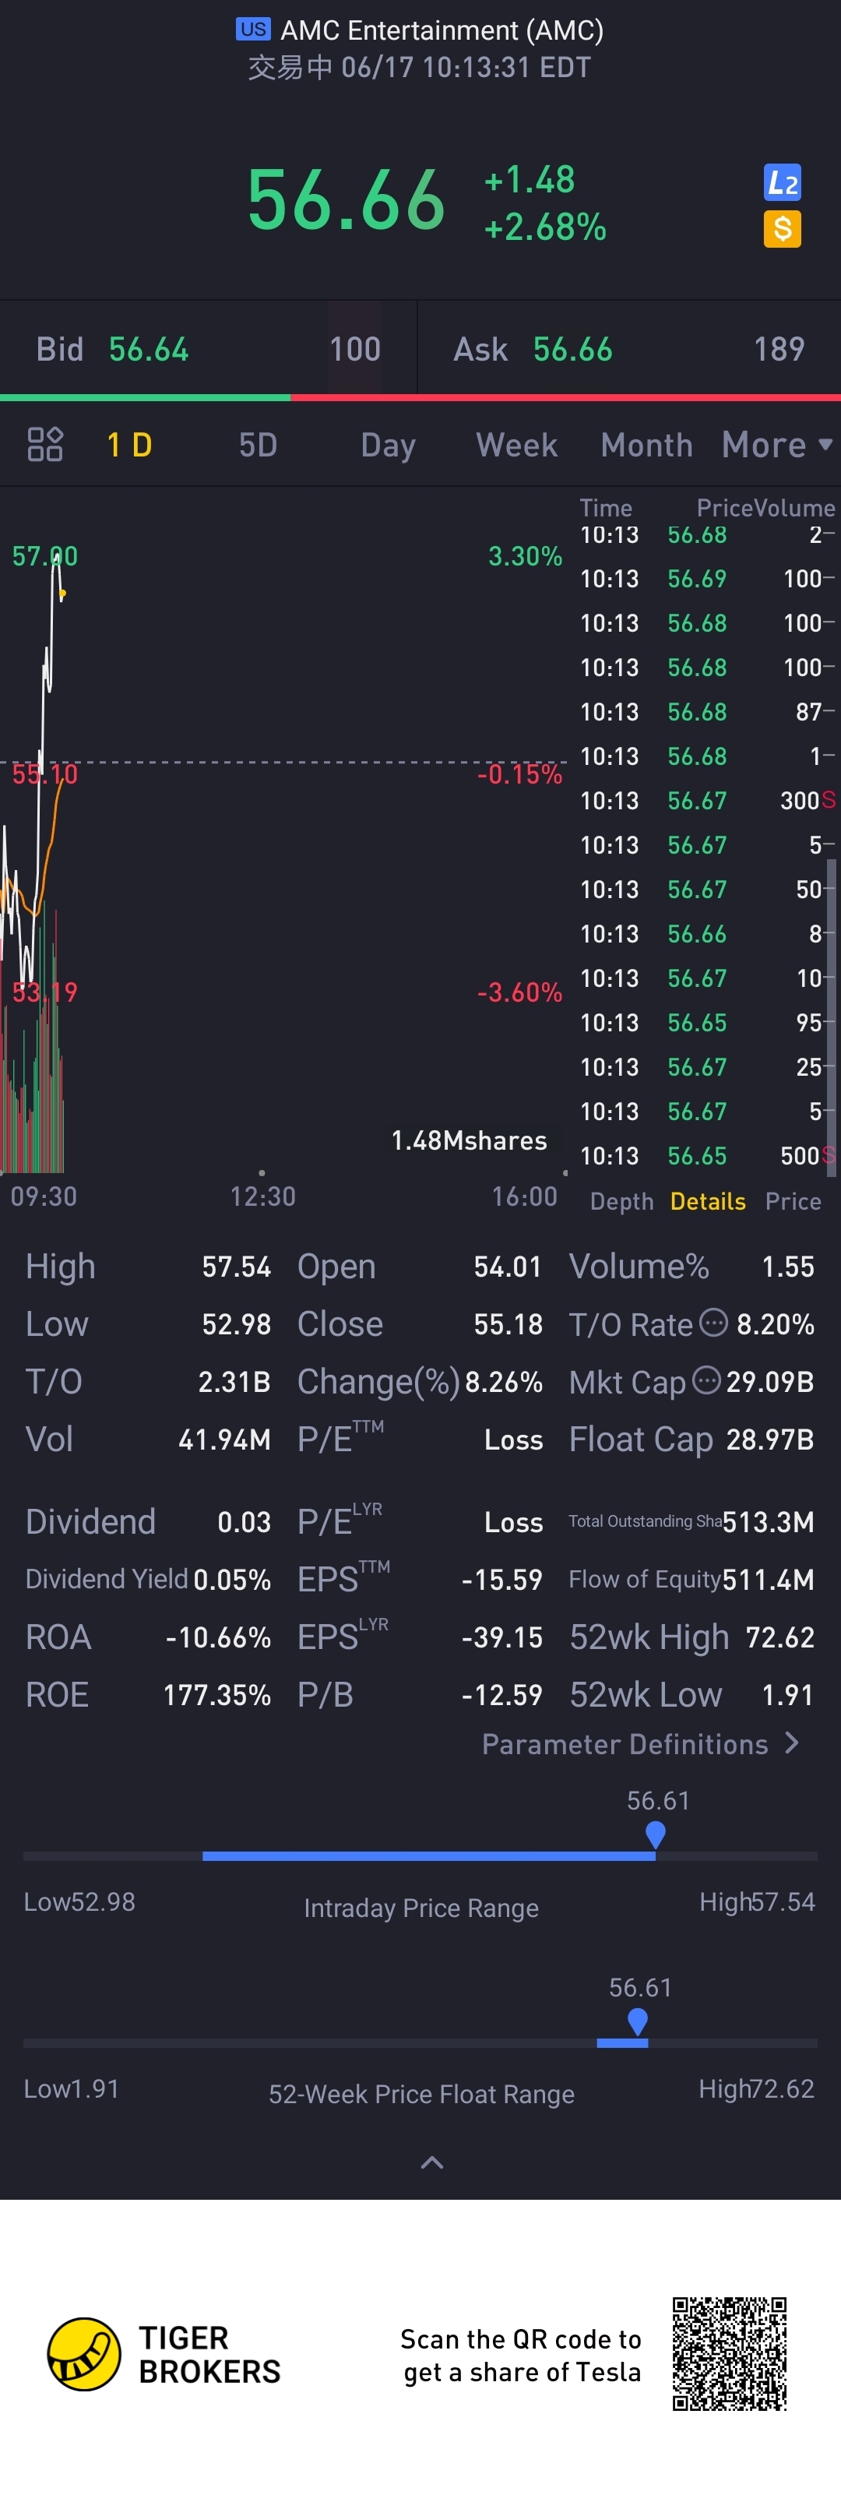Select the 1 D chart tab
Image resolution: width=841 pixels, height=2509 pixels.
(129, 445)
